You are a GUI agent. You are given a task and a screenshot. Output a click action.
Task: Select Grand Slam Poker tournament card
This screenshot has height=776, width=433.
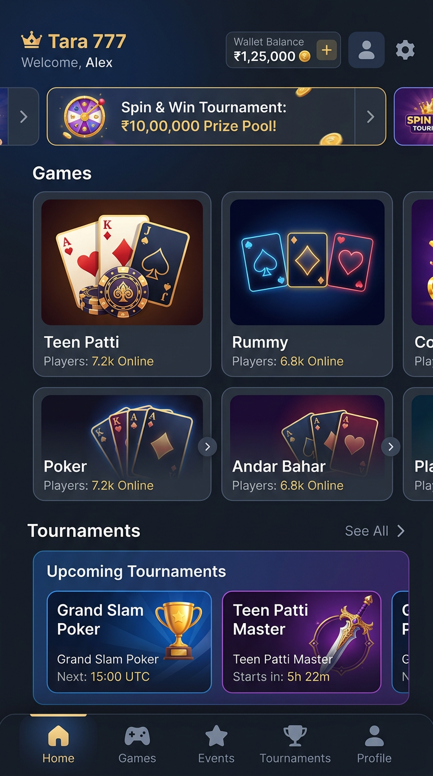(129, 642)
